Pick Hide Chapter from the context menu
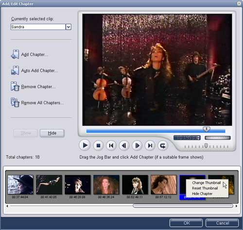 [202, 194]
